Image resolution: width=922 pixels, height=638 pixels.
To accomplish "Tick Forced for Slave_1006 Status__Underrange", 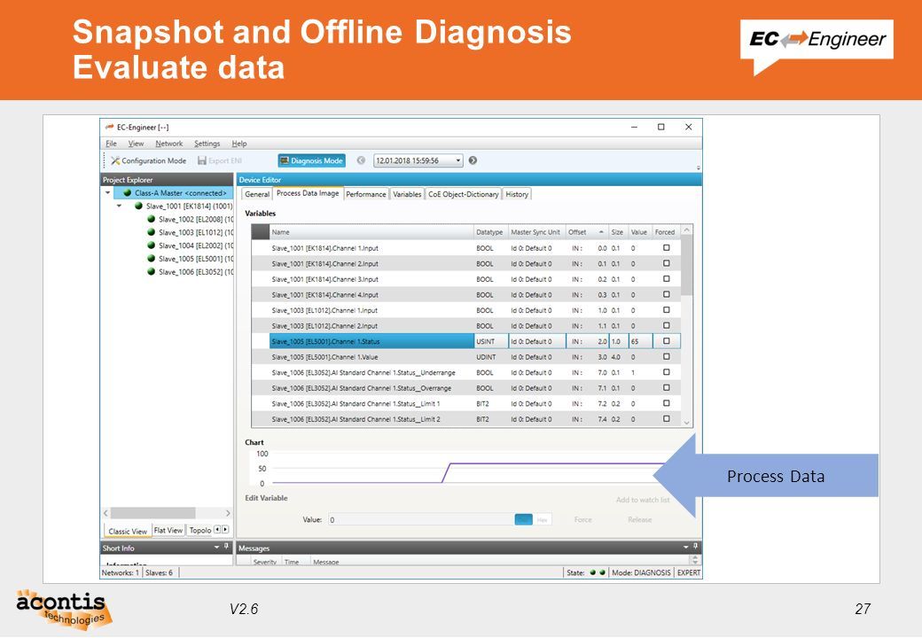I will click(x=666, y=372).
